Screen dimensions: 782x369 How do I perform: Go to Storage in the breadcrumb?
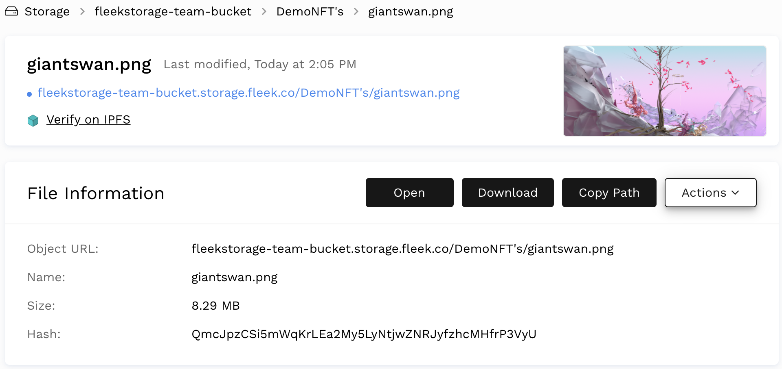tap(47, 11)
